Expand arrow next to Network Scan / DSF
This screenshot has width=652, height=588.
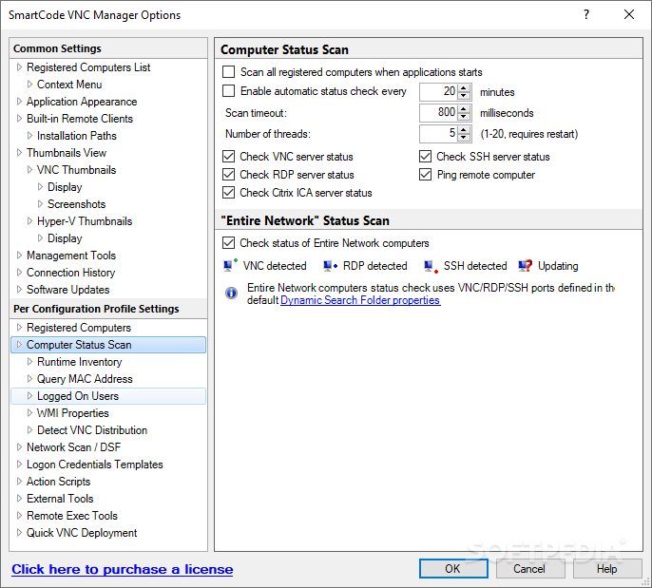click(19, 446)
